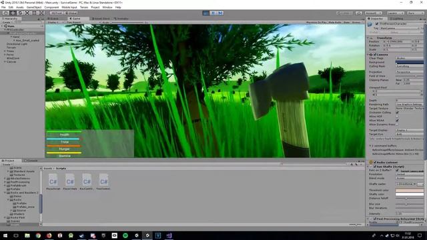
Task: Toggle Pivot handle position button
Action: point(57,13)
